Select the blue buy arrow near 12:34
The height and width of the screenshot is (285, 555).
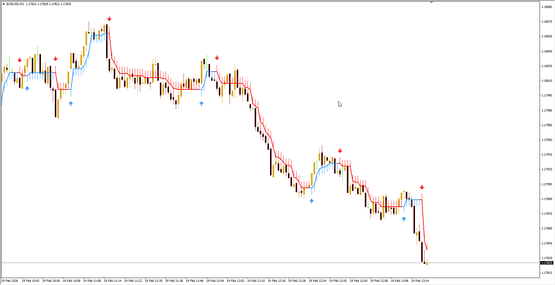point(312,201)
